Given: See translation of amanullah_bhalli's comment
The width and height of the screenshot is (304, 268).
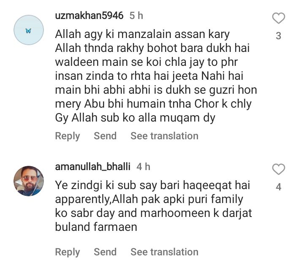Looking at the screenshot, I should pyautogui.click(x=164, y=252).
